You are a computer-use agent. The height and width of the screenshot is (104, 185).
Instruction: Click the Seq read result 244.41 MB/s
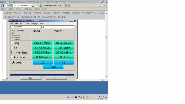(x=42, y=43)
